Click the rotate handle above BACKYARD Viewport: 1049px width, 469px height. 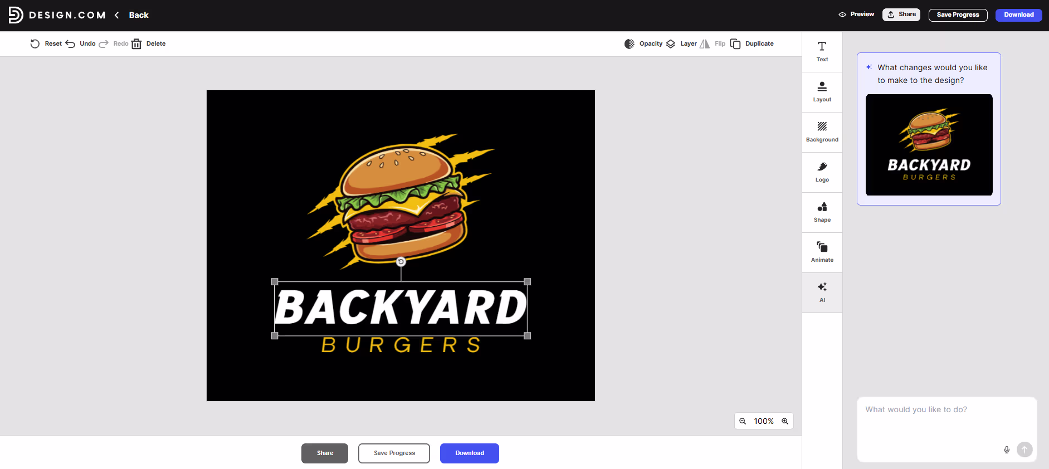pyautogui.click(x=401, y=262)
